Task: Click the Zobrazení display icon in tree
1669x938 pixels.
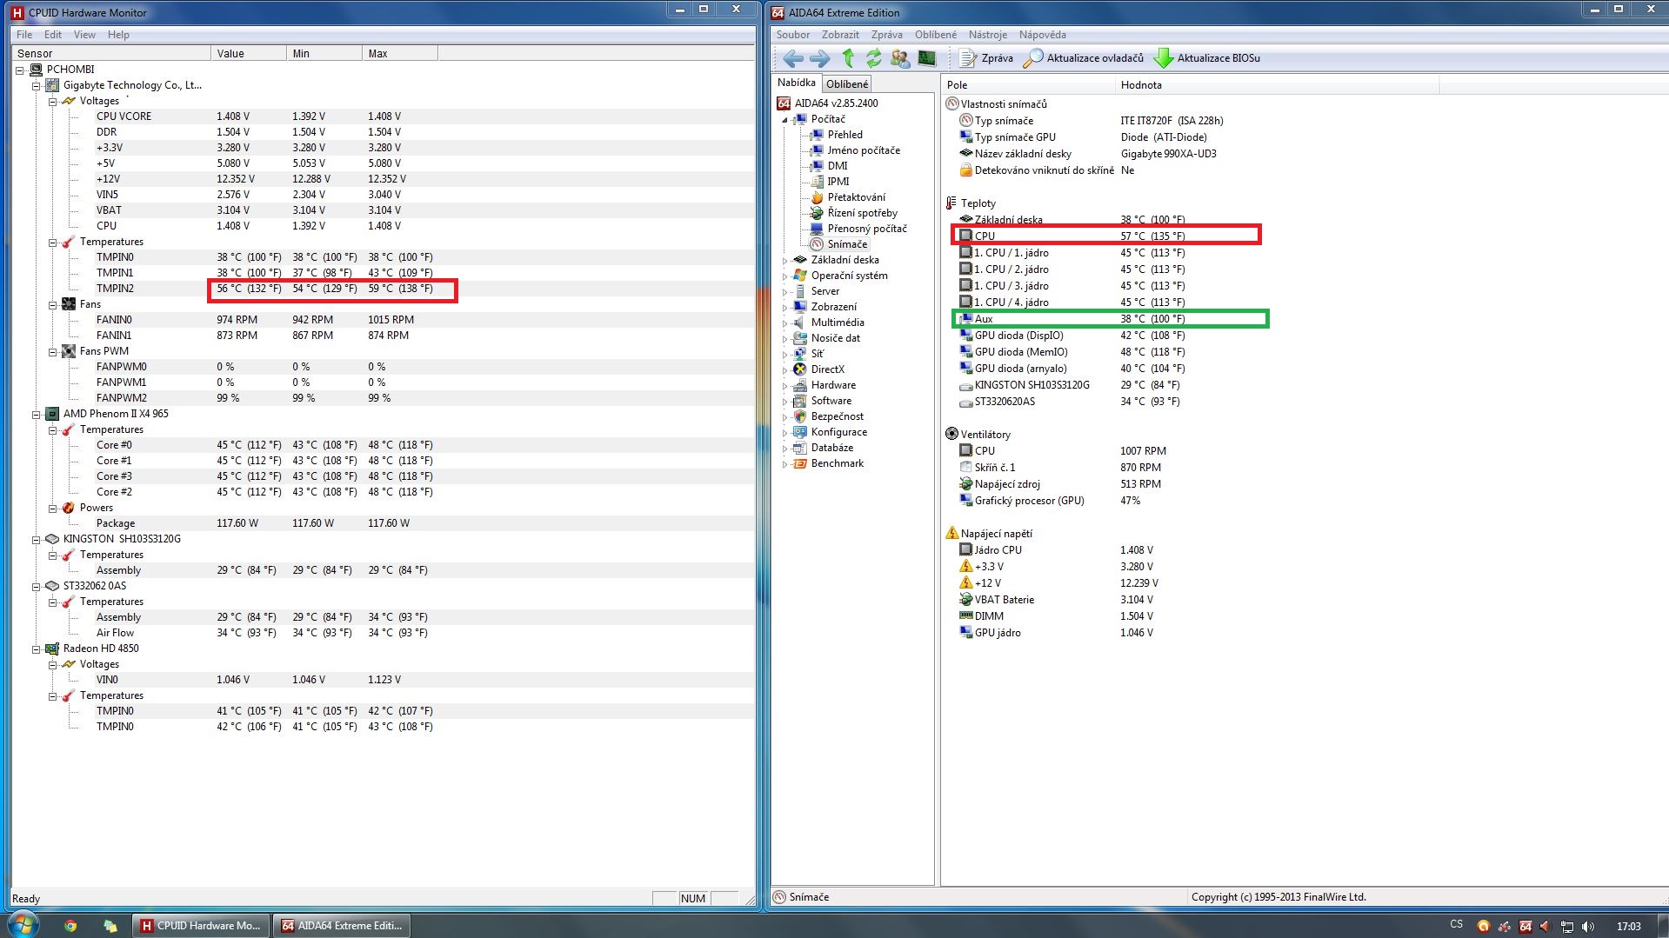Action: pos(800,307)
